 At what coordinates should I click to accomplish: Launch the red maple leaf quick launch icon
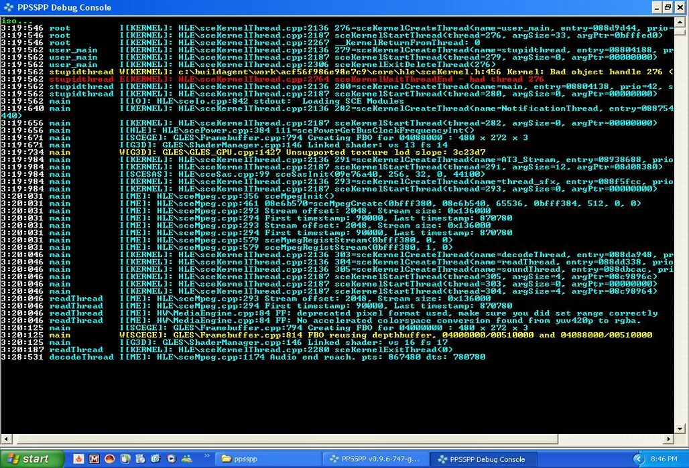pyautogui.click(x=78, y=459)
